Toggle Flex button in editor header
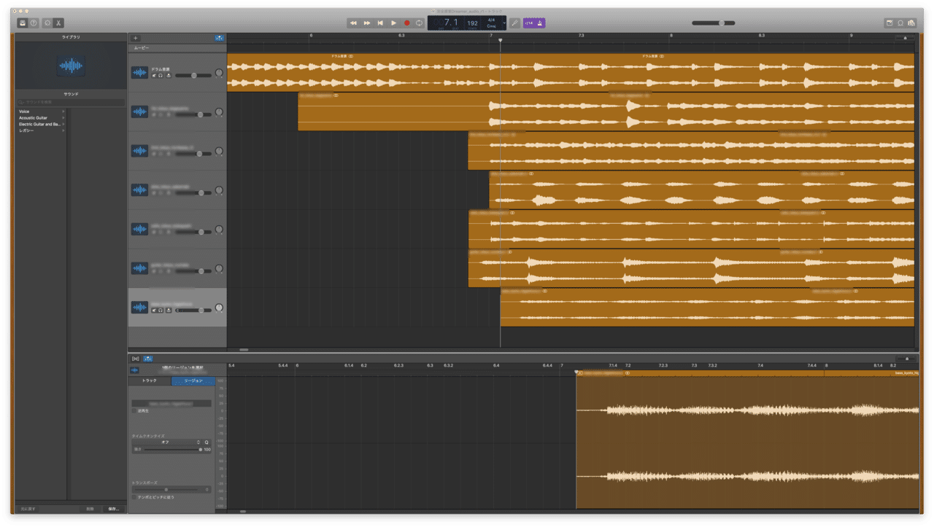This screenshot has width=934, height=527. tap(136, 359)
